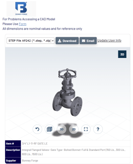This screenshot has width=133, height=164.
Task: Click the Supplier Bonney Forge row
Action: (x=68, y=160)
